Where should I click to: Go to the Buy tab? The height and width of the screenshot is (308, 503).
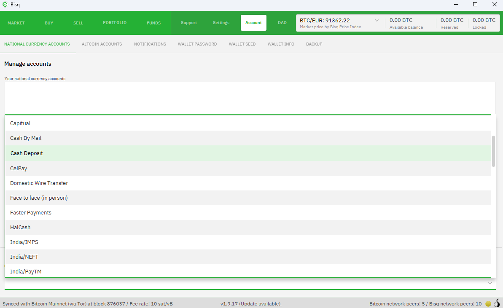[x=49, y=23]
